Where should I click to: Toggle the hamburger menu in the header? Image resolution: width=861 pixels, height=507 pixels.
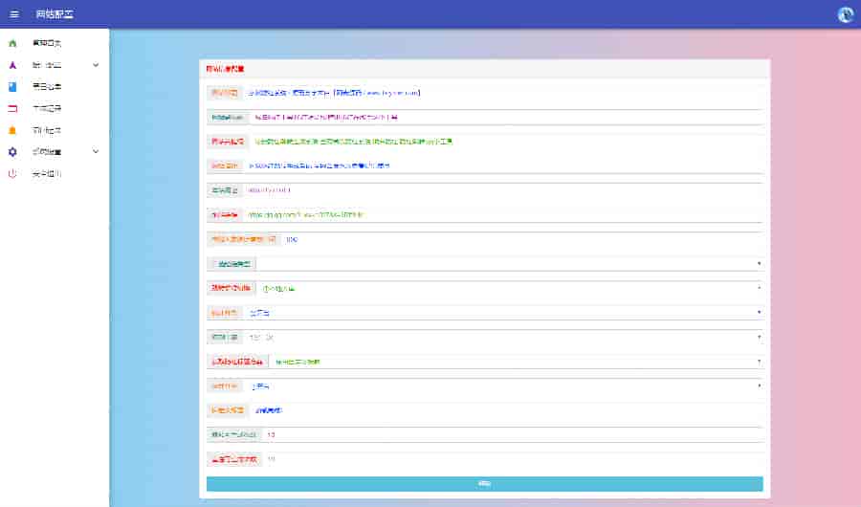[x=14, y=14]
